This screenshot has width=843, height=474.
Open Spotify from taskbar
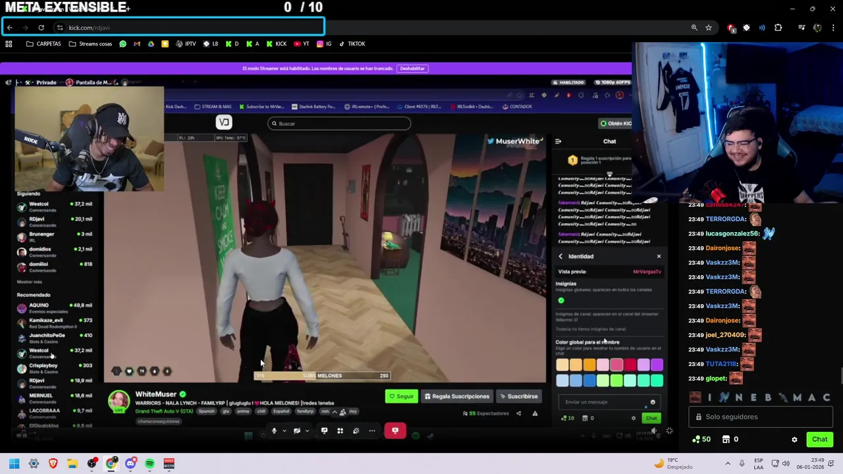(150, 463)
